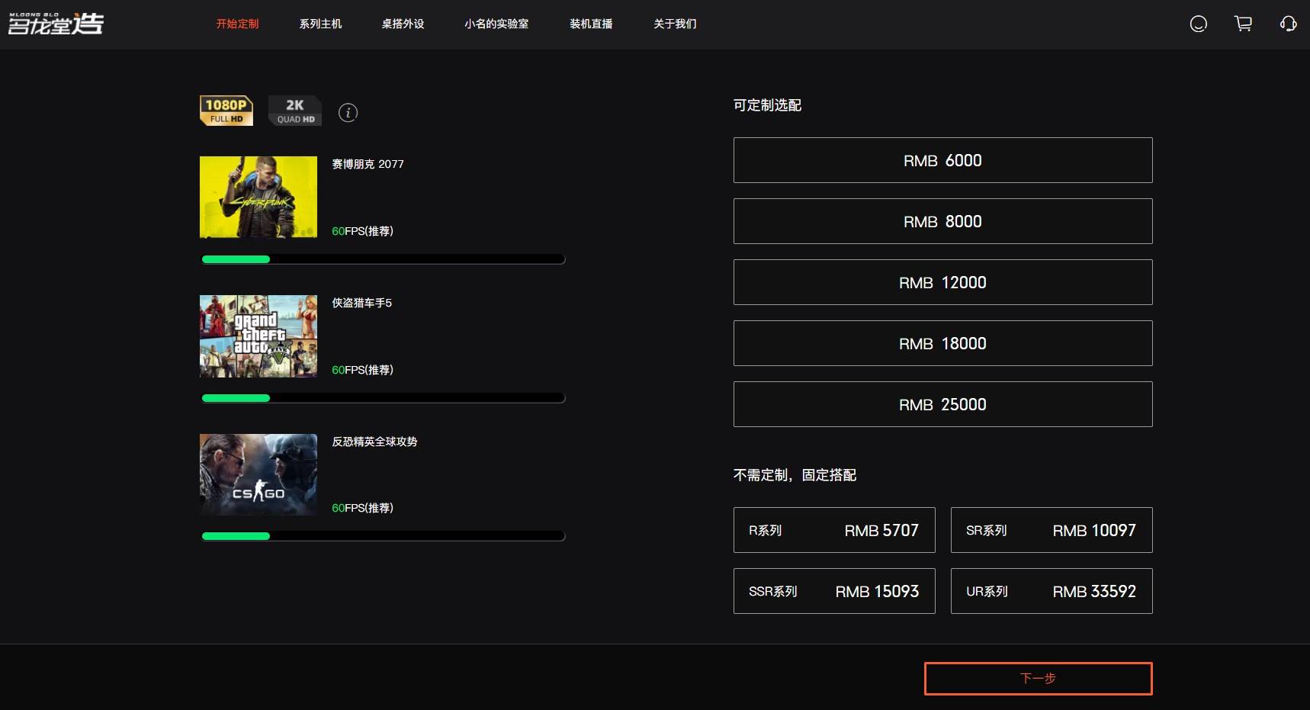Click the 侠盗猎车手5 title text
Viewport: 1310px width, 710px height.
click(361, 303)
